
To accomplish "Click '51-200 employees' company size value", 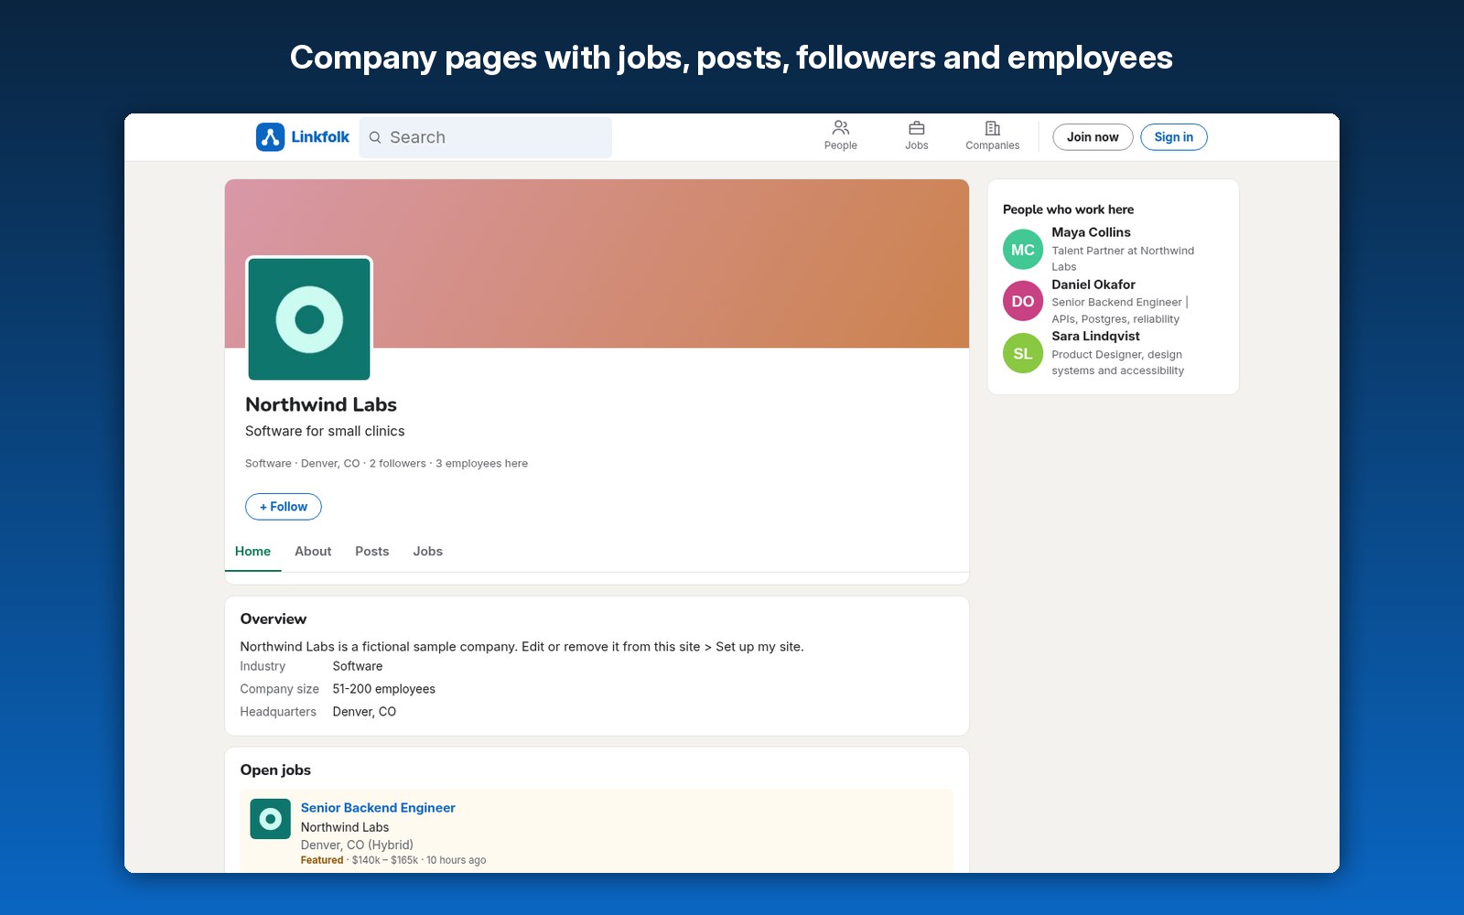I will click(383, 689).
